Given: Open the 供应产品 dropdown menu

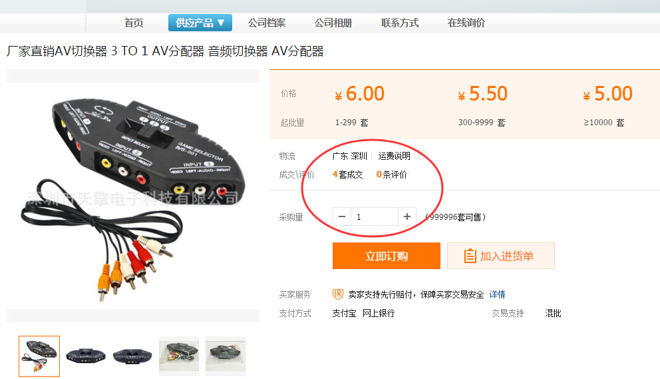Looking at the screenshot, I should 200,23.
